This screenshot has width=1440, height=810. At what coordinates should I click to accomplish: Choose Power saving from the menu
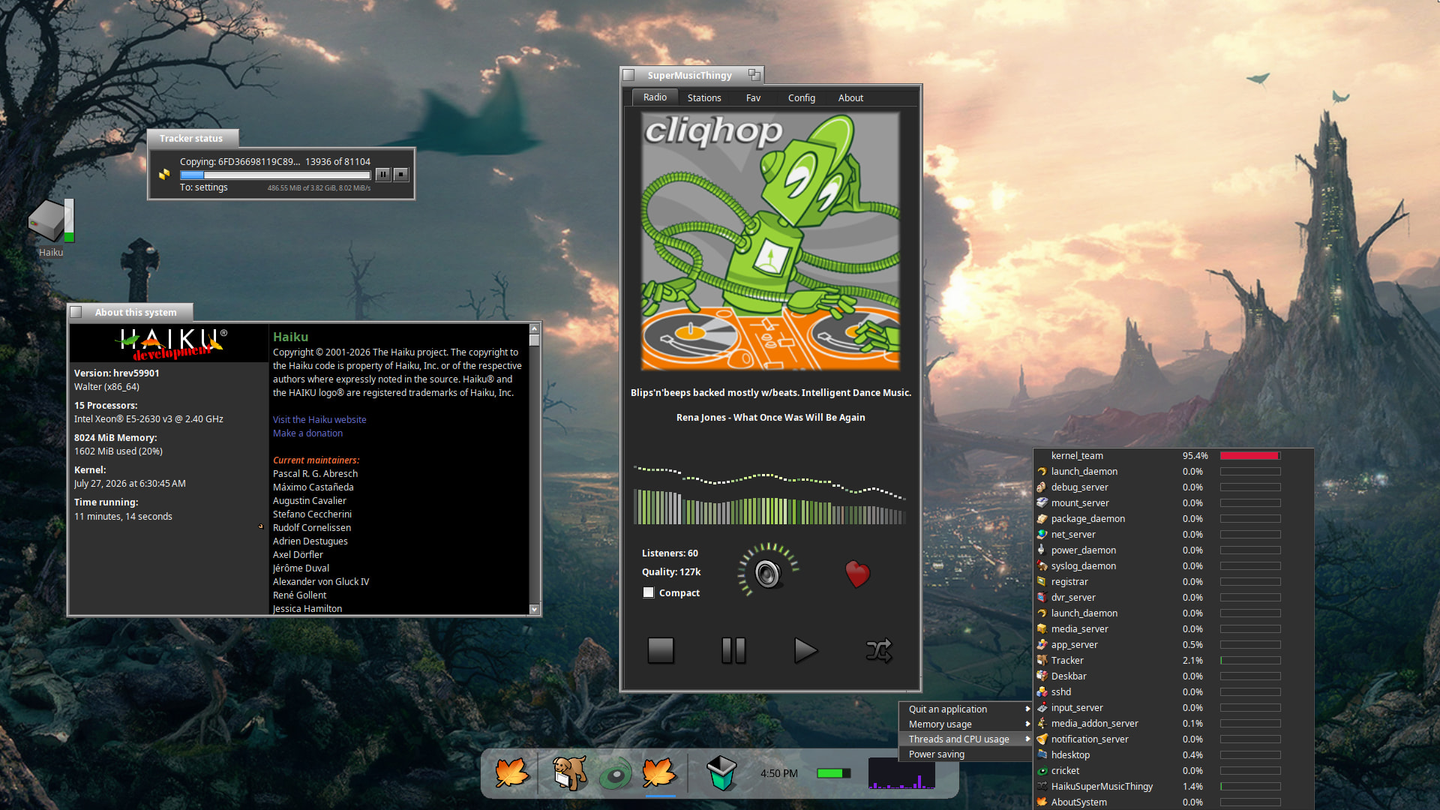(965, 754)
